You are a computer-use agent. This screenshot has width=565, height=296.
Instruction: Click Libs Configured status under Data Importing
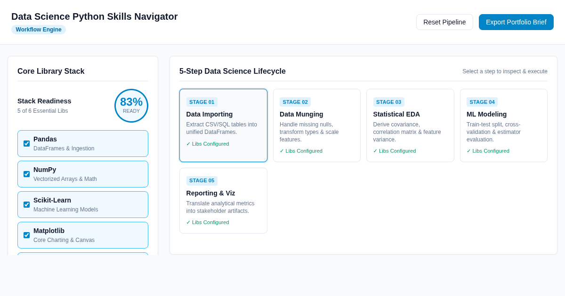tap(208, 144)
